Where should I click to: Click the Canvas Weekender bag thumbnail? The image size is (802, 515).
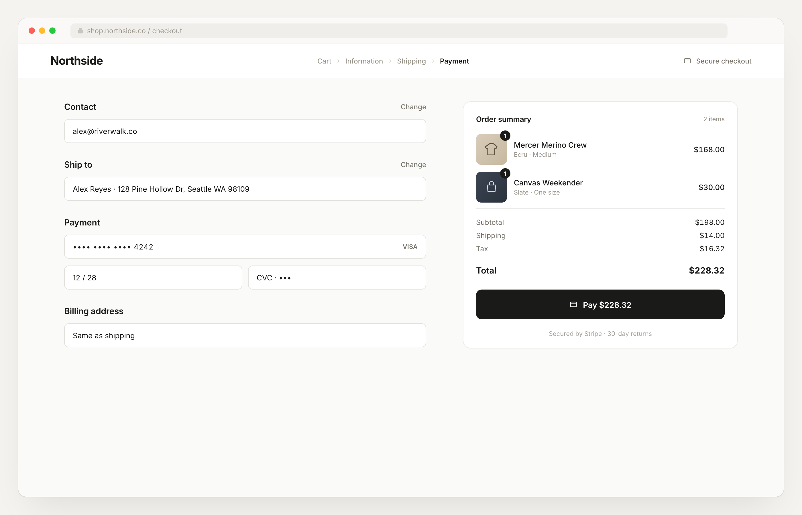click(x=491, y=187)
